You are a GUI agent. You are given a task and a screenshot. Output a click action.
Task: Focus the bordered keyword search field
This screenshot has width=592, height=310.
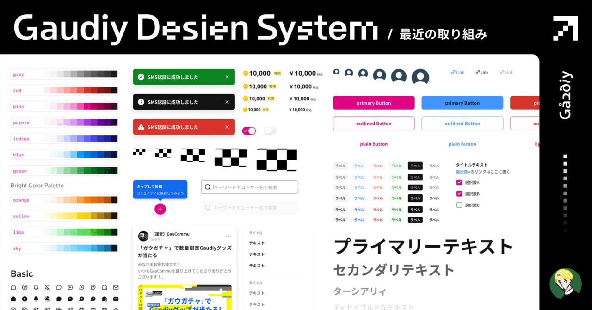pyautogui.click(x=250, y=187)
